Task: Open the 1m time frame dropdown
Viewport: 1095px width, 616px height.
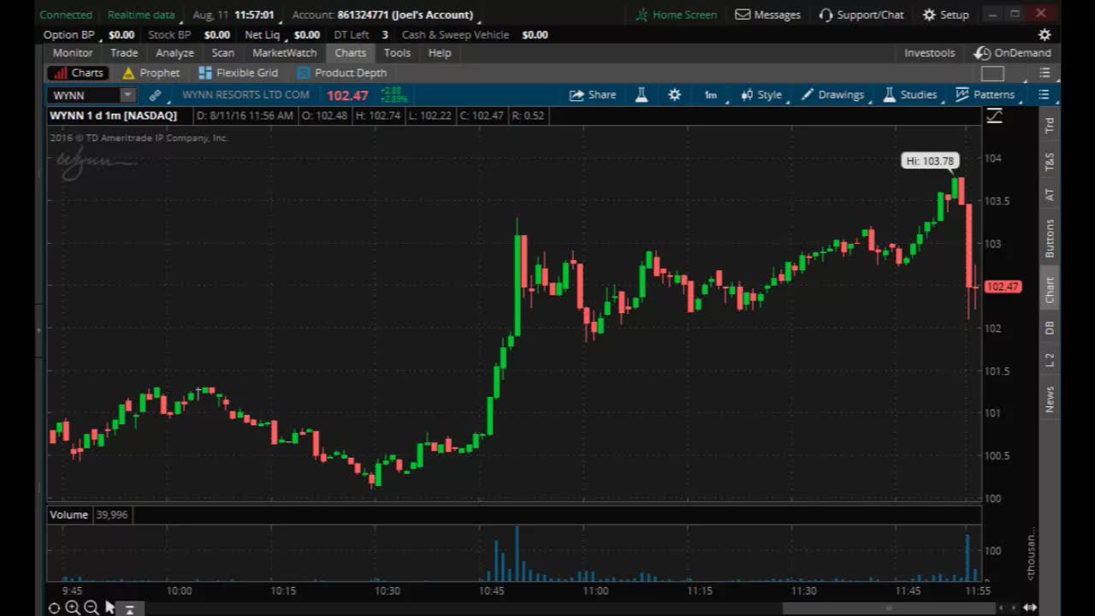Action: pos(711,95)
